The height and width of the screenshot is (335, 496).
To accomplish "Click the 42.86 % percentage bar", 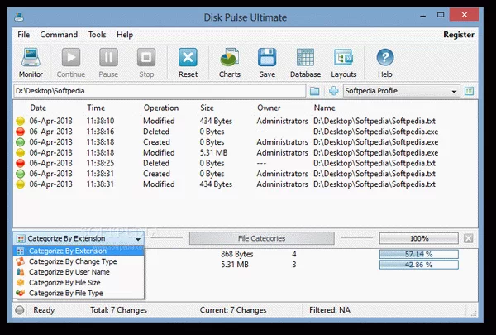I will coord(419,265).
